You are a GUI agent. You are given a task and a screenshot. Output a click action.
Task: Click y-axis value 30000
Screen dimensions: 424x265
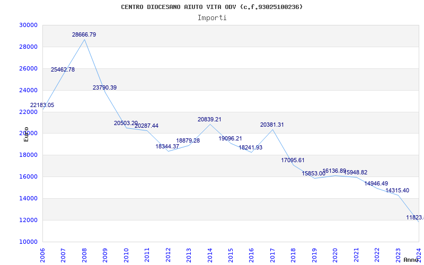[x=28, y=25]
